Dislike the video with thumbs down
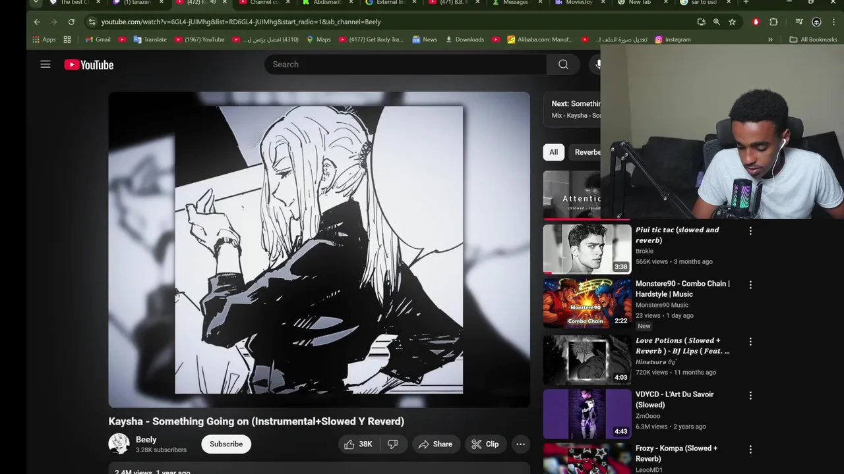The width and height of the screenshot is (844, 474). [x=393, y=444]
